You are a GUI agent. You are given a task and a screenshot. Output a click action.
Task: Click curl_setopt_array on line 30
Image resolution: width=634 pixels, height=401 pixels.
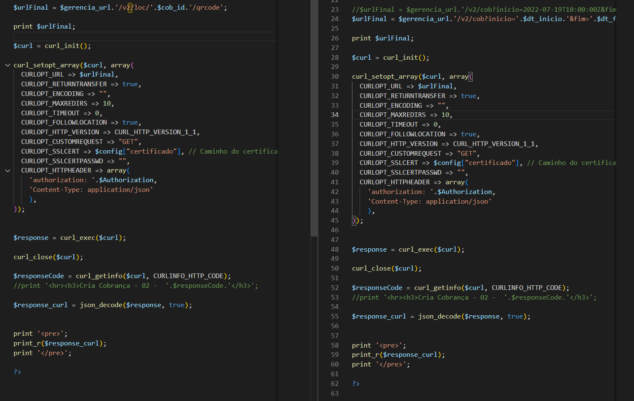[x=385, y=77]
